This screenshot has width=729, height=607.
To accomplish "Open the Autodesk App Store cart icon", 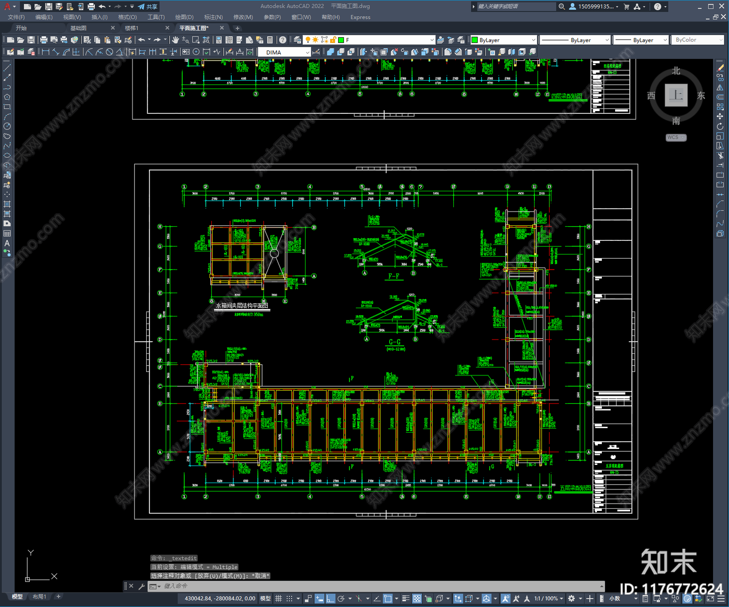I will [626, 6].
